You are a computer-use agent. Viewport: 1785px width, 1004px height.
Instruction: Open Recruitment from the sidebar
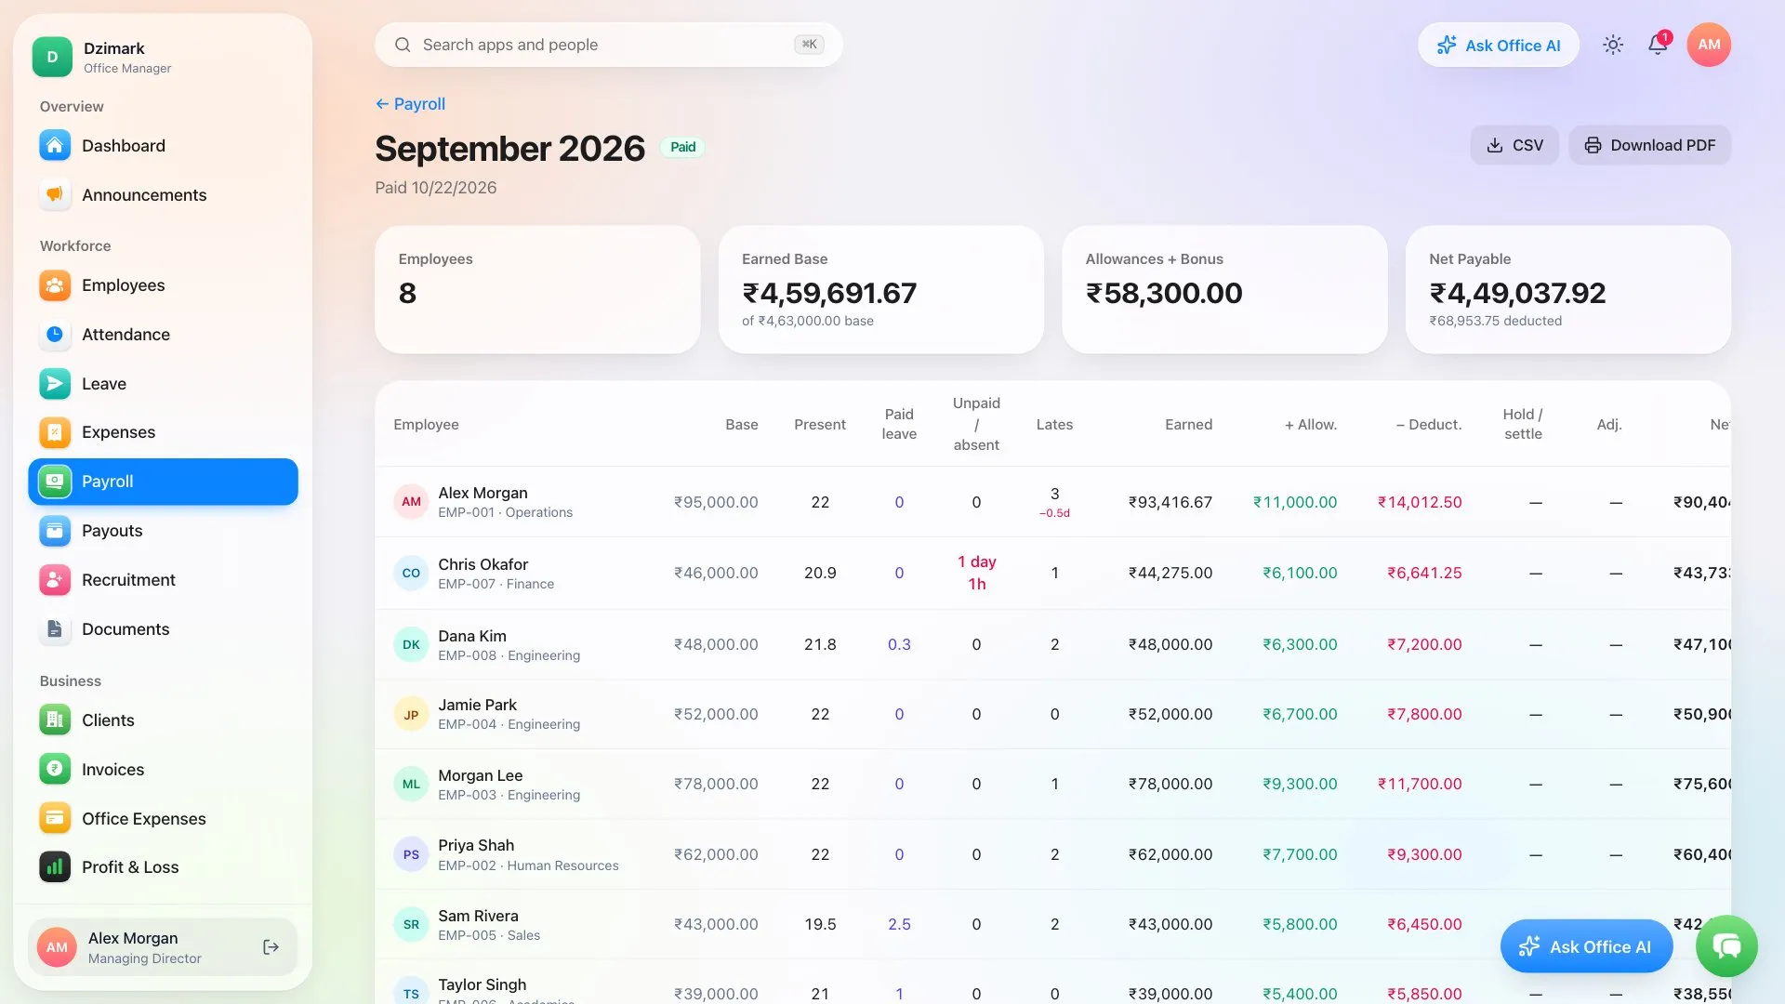[163, 580]
